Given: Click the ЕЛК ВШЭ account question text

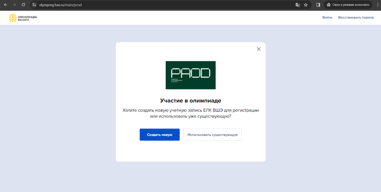Looking at the screenshot, I should (x=190, y=113).
